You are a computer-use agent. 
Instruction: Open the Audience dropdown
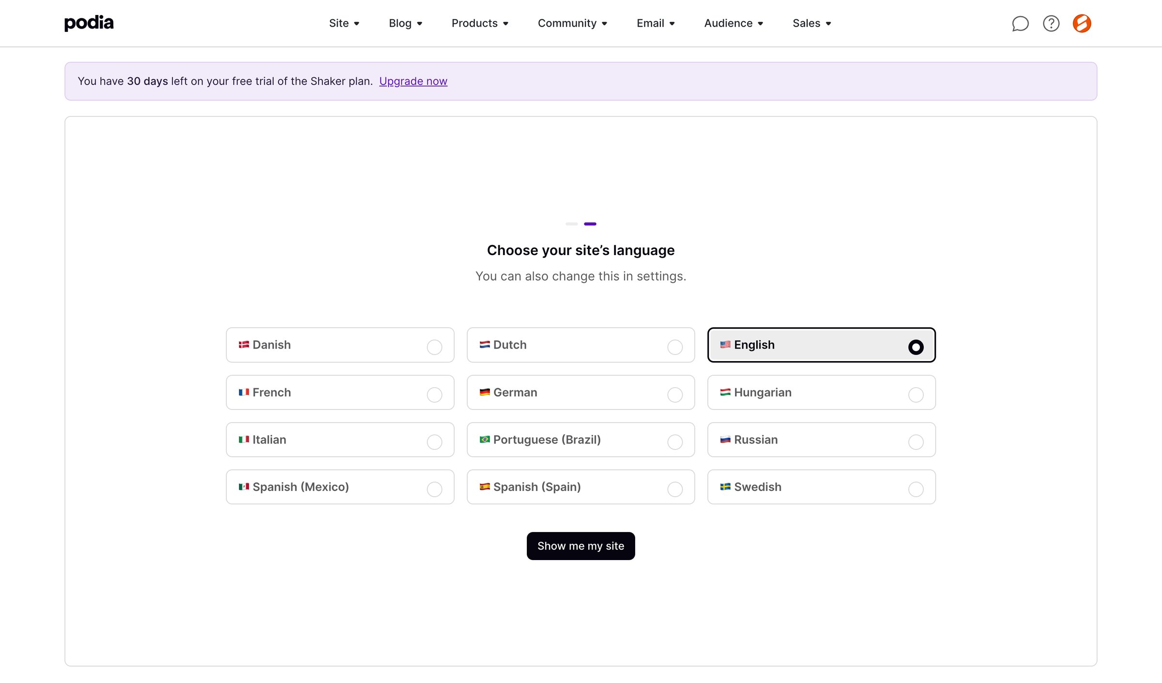(x=734, y=23)
